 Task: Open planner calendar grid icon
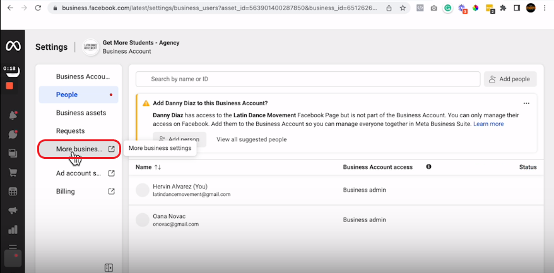(13, 192)
